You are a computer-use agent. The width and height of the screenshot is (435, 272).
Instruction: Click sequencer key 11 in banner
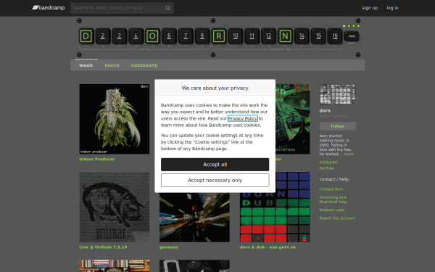[252, 36]
